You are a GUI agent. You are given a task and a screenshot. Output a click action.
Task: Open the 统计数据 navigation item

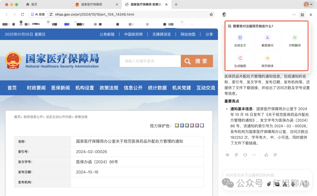(x=157, y=88)
